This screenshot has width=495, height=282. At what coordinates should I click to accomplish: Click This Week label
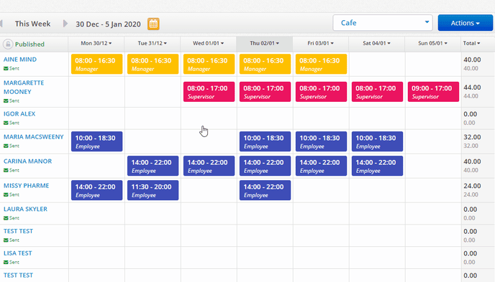coord(32,24)
